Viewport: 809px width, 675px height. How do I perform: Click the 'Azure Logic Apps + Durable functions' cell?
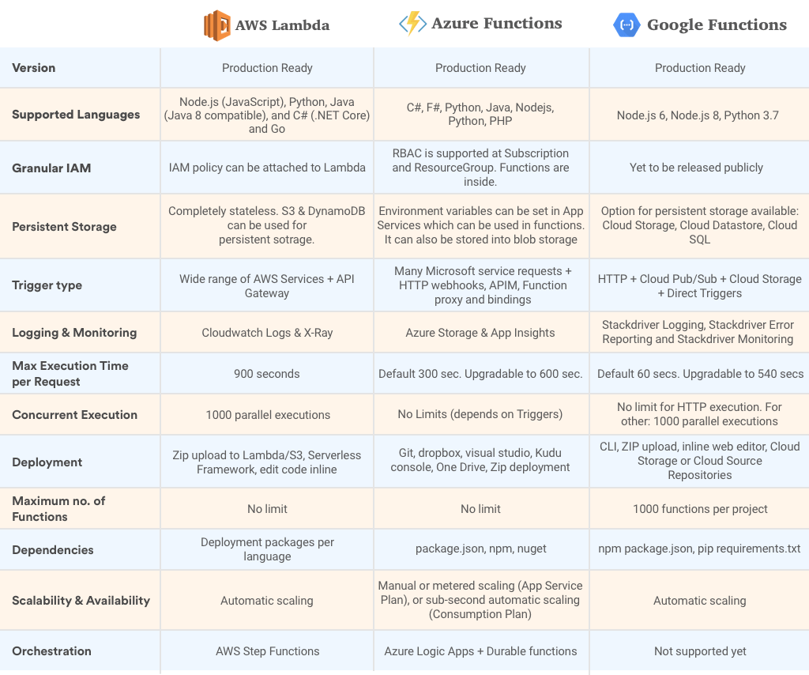480,651
